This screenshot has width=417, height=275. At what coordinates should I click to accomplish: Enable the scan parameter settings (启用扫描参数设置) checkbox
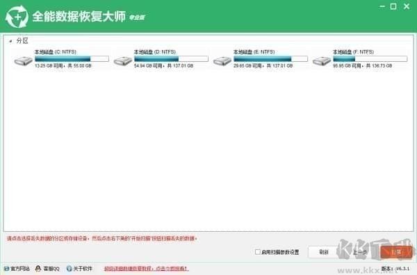pos(257,251)
